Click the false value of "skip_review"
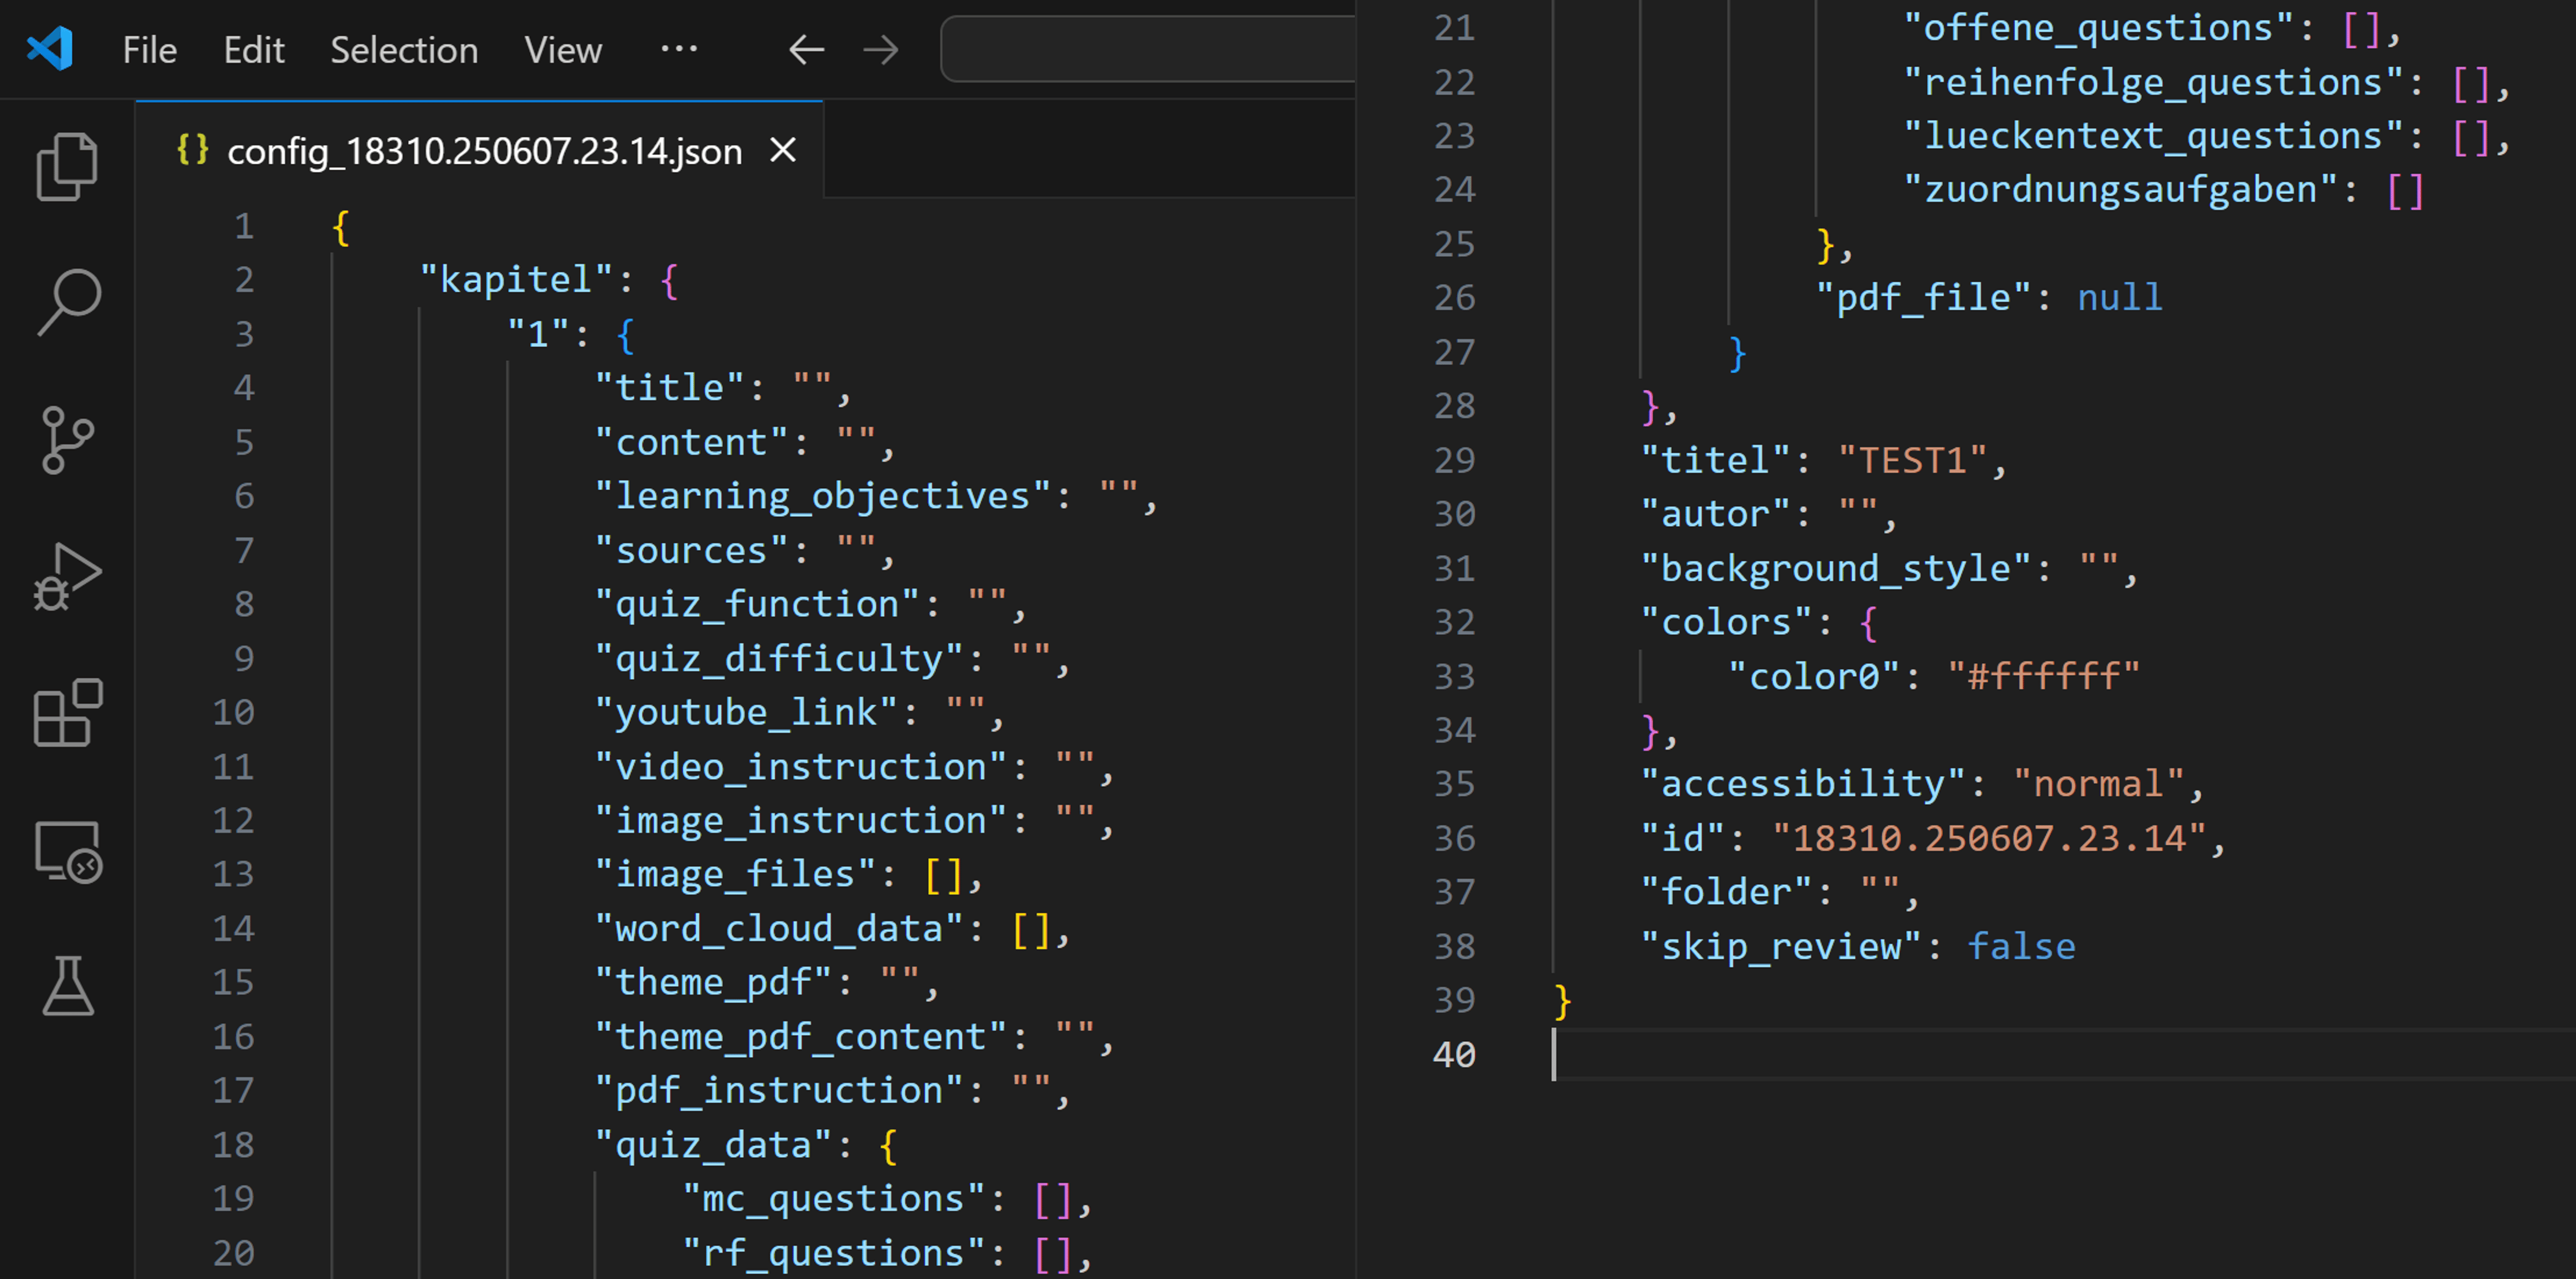2576x1279 pixels. coord(2022,946)
